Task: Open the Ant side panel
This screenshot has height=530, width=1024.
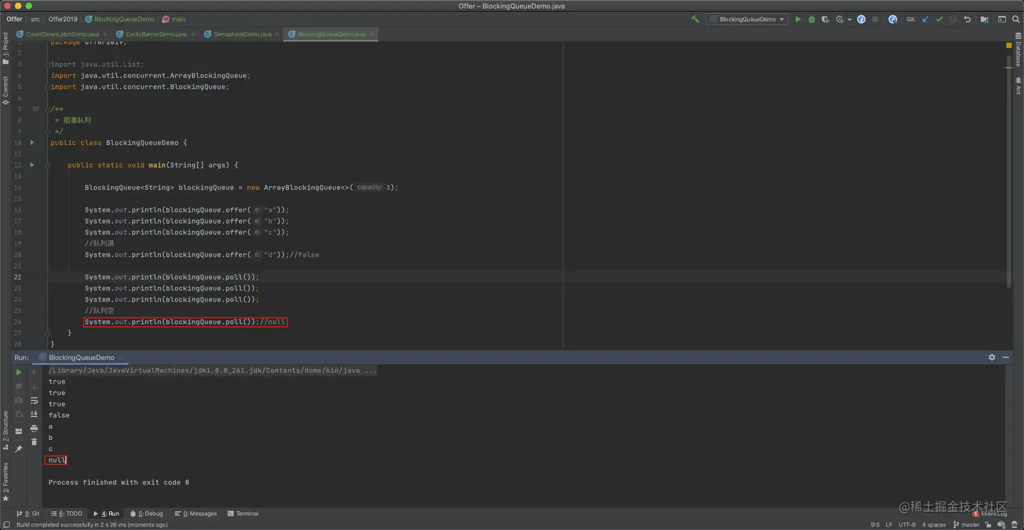Action: click(1018, 86)
